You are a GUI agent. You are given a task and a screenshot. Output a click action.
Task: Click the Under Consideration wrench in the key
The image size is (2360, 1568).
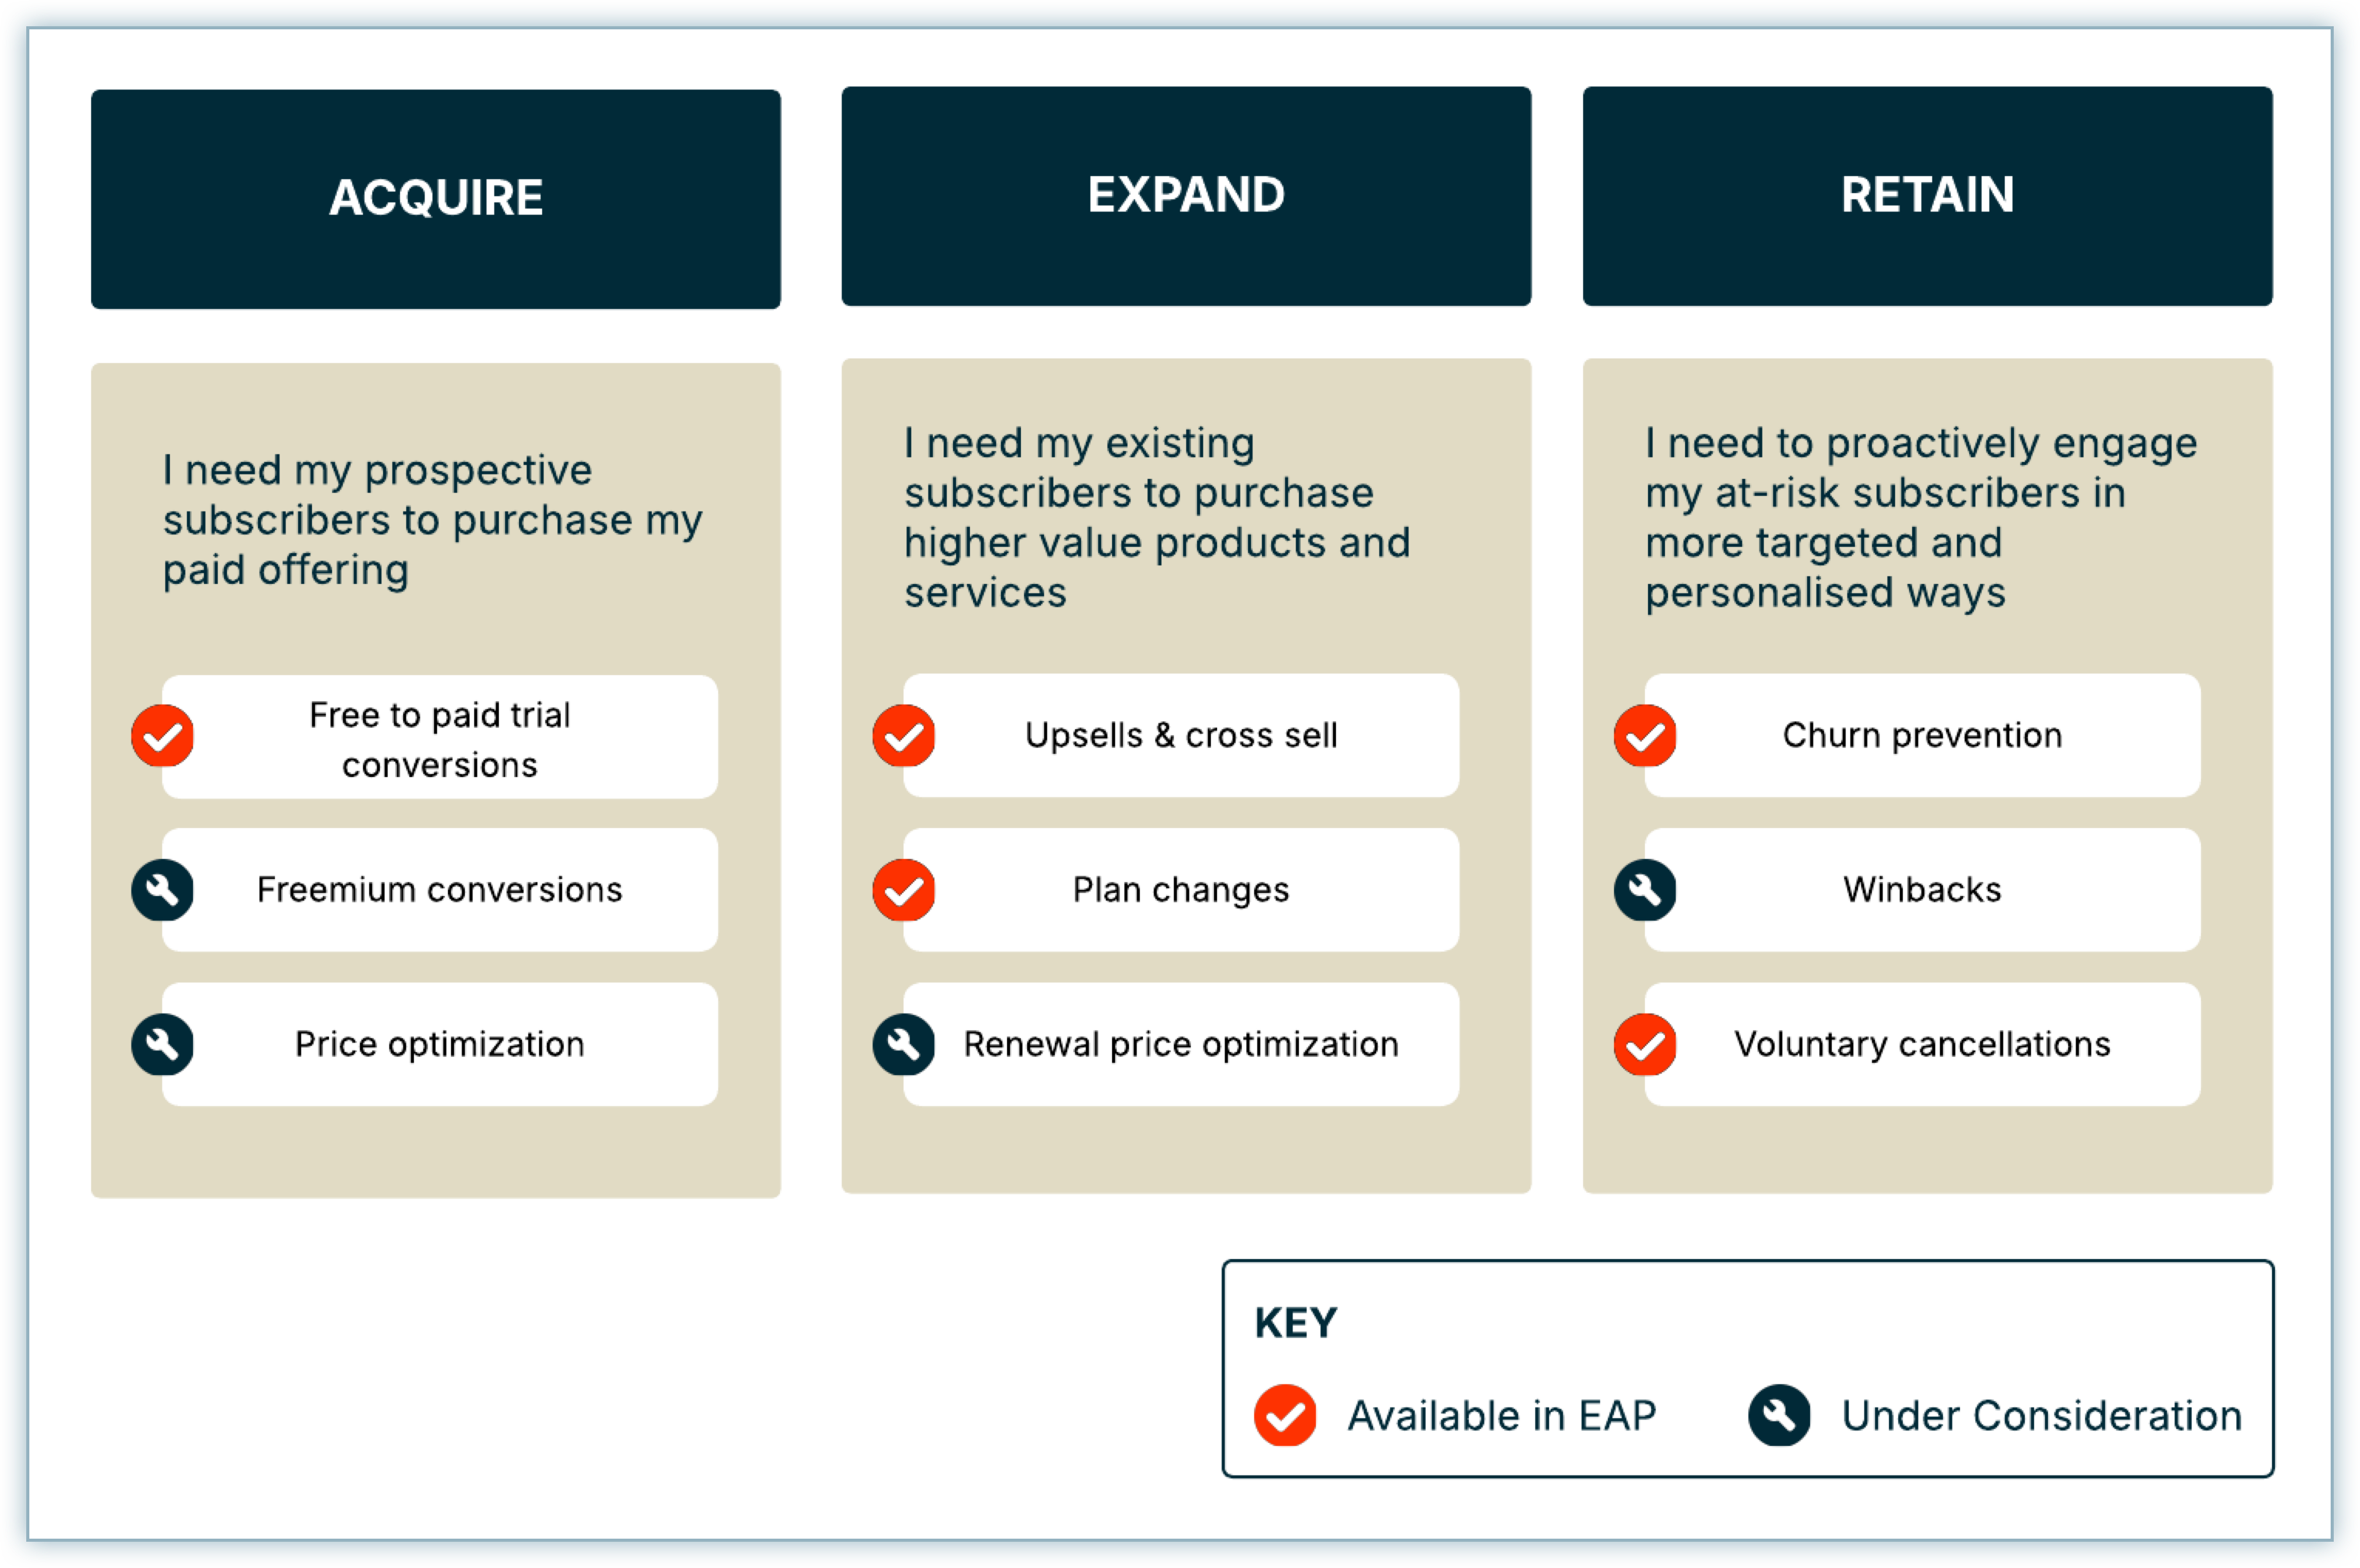pyautogui.click(x=1779, y=1416)
